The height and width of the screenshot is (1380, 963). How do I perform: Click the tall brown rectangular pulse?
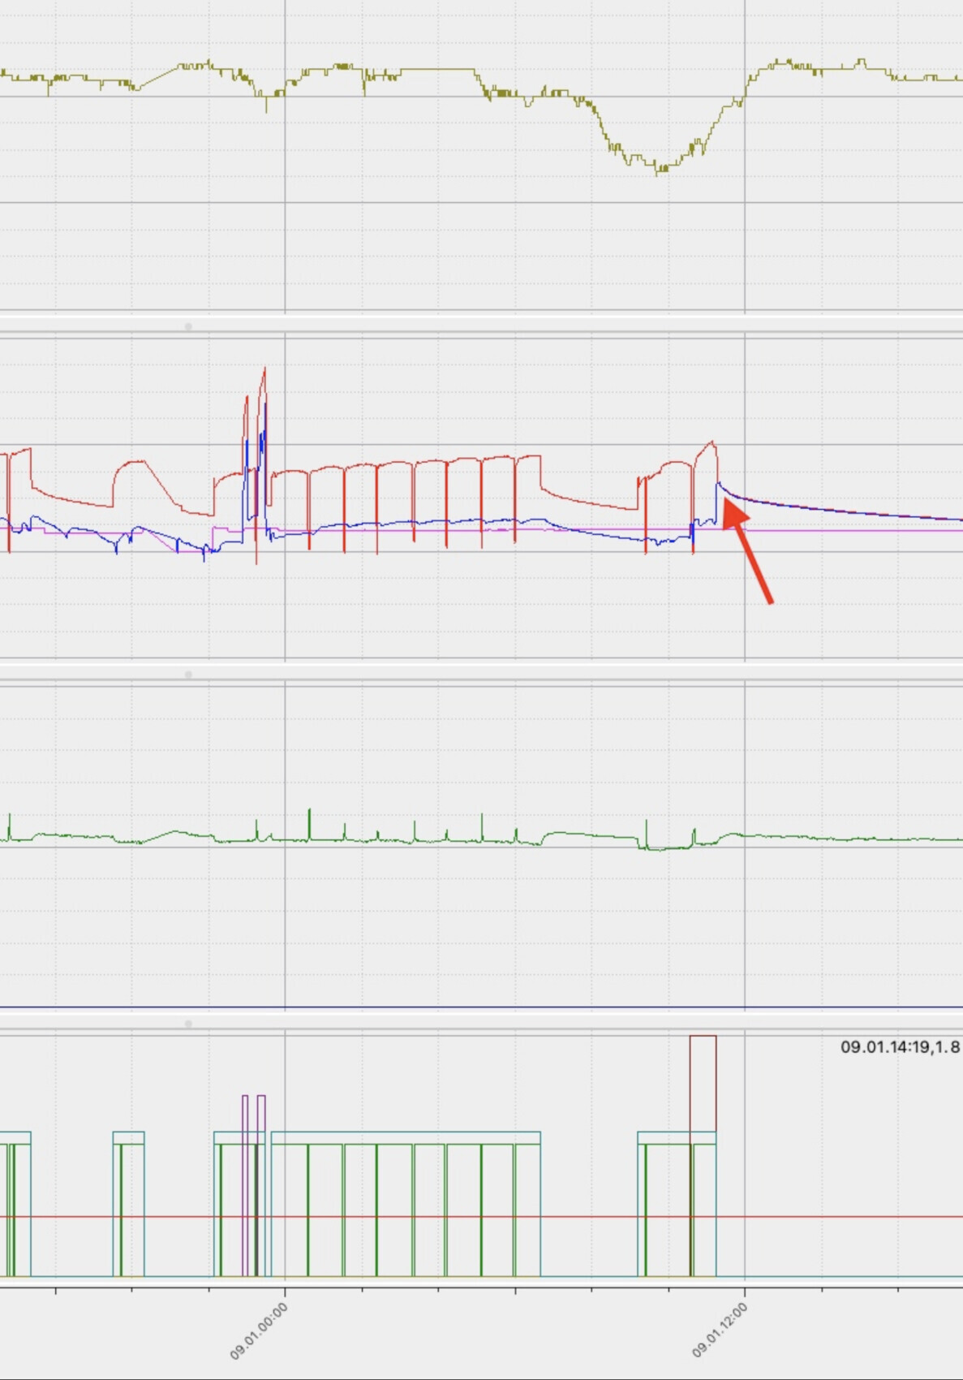click(x=703, y=1082)
